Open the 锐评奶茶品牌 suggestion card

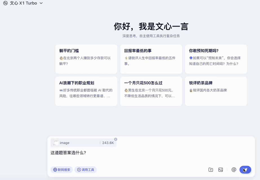coord(216,91)
